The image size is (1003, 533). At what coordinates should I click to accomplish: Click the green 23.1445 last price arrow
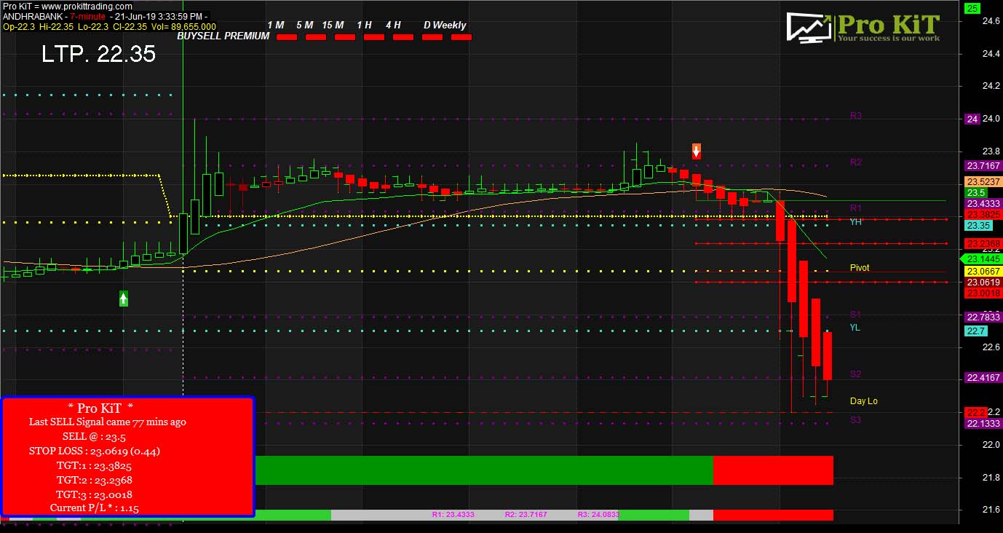[982, 258]
